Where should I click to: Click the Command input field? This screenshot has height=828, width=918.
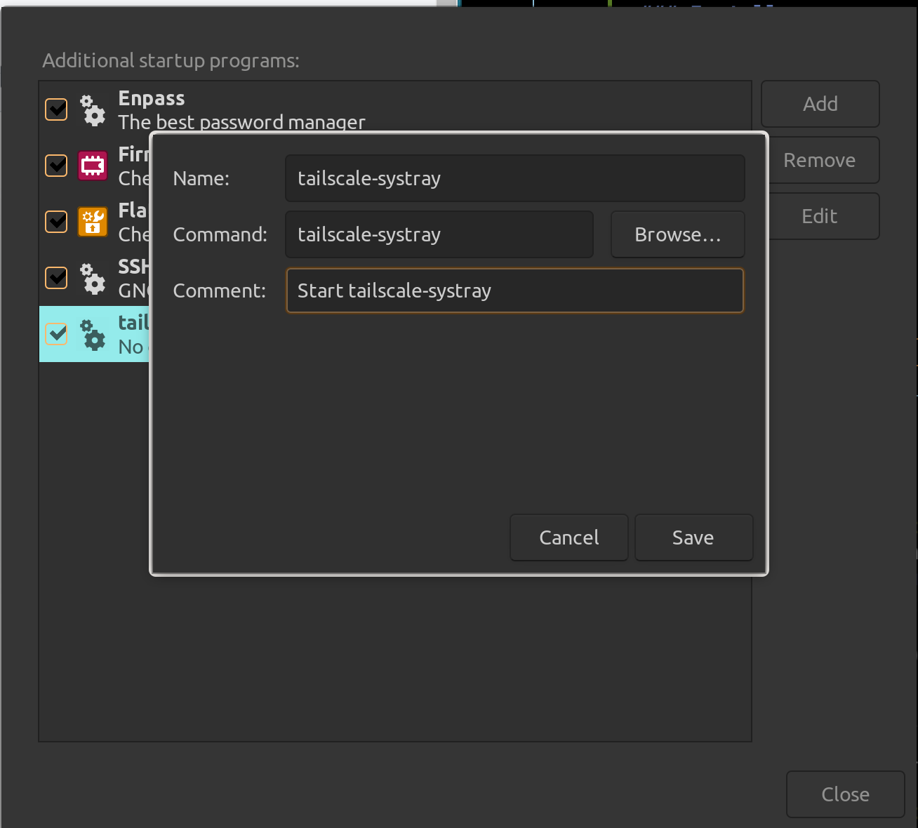(x=439, y=234)
